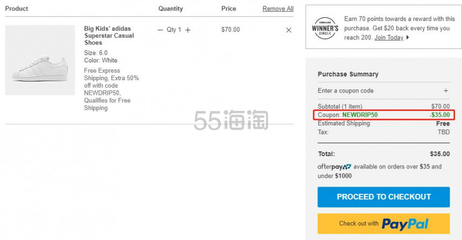Image resolution: width=462 pixels, height=240 pixels.
Task: Expand the coupon code field with plus
Action: (x=446, y=90)
